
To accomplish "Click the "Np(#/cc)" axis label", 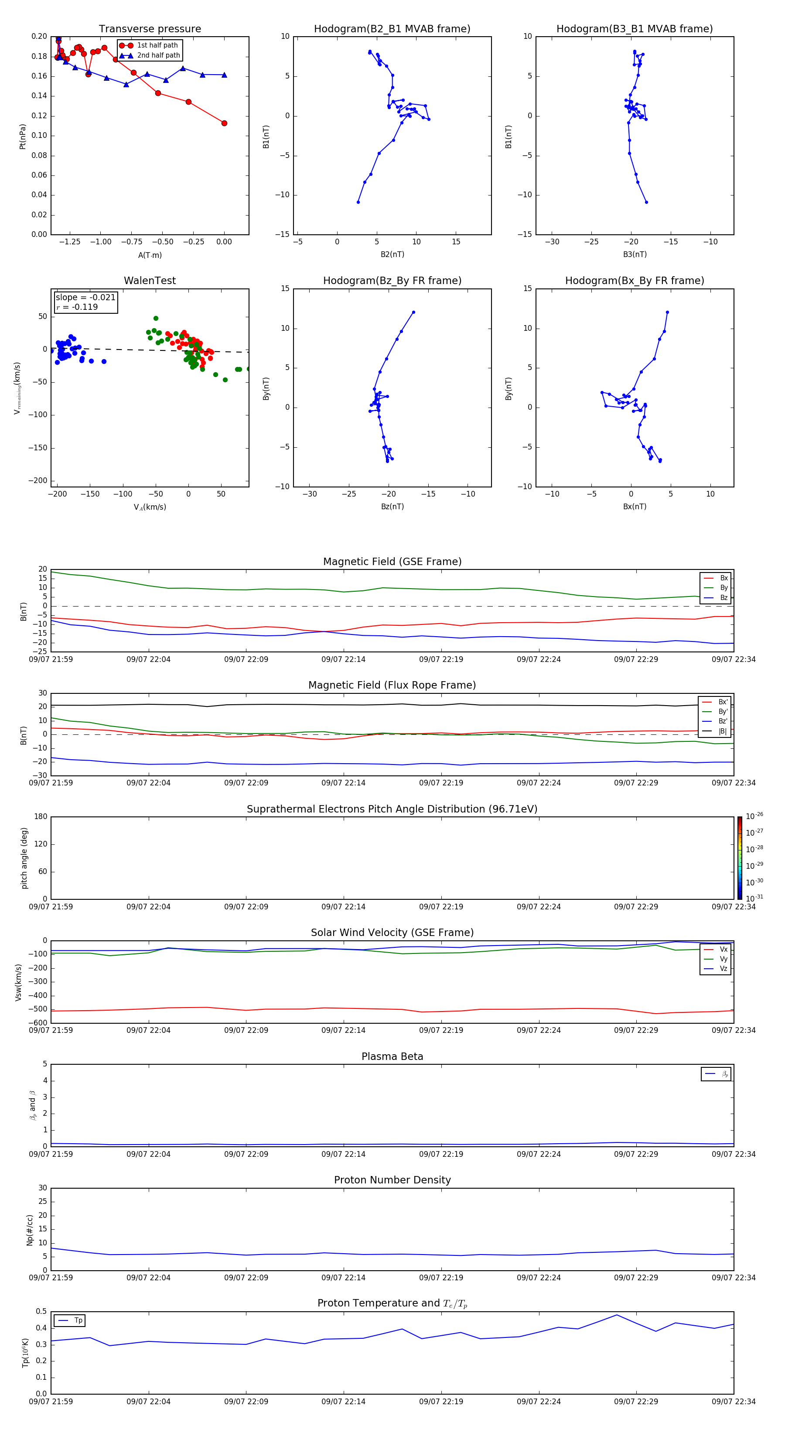I will pos(30,1230).
